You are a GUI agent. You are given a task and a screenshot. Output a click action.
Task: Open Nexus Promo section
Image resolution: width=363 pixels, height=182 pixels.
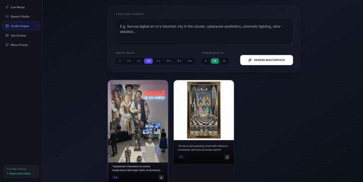click(x=21, y=45)
